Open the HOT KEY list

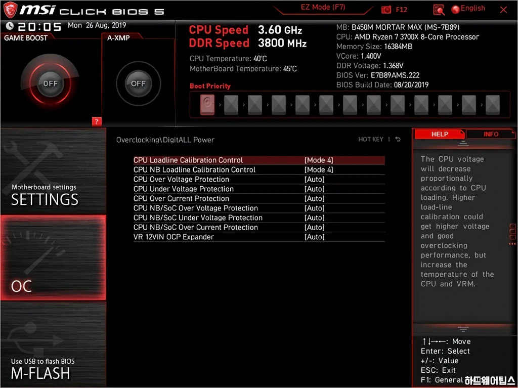coord(371,139)
